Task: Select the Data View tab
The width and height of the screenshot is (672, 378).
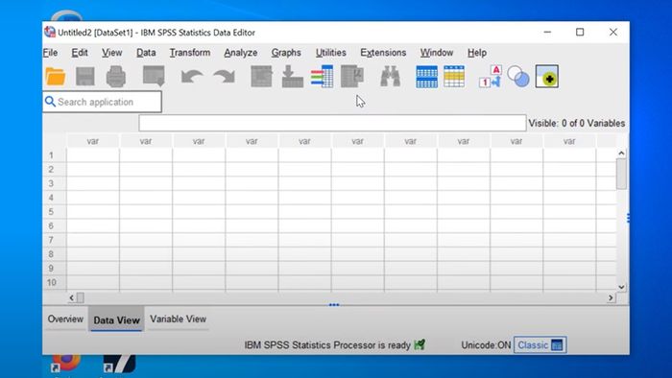Action: [x=116, y=319]
